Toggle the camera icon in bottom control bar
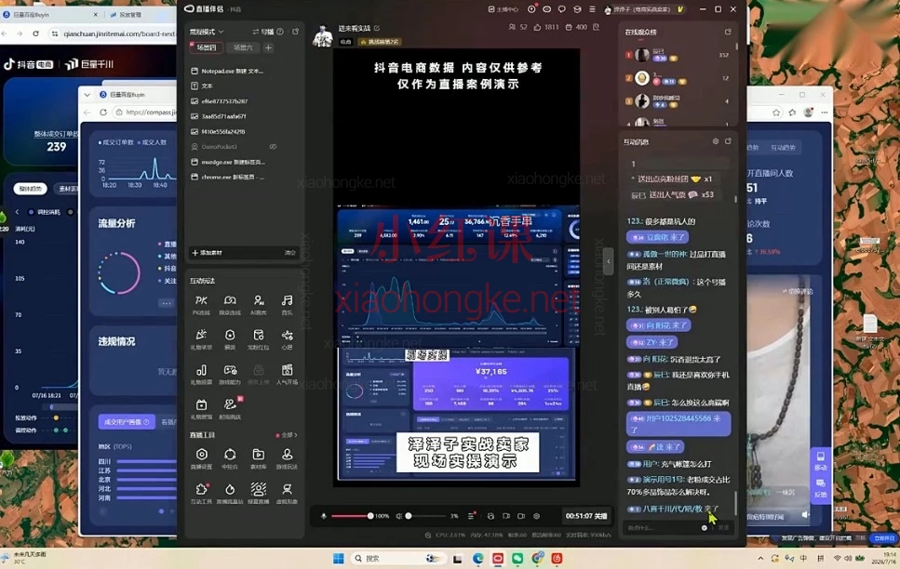Image resolution: width=900 pixels, height=569 pixels. click(521, 516)
